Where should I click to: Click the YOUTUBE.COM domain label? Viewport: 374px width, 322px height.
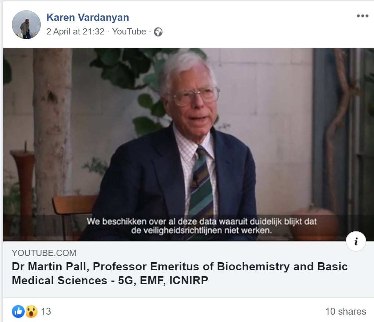44,253
